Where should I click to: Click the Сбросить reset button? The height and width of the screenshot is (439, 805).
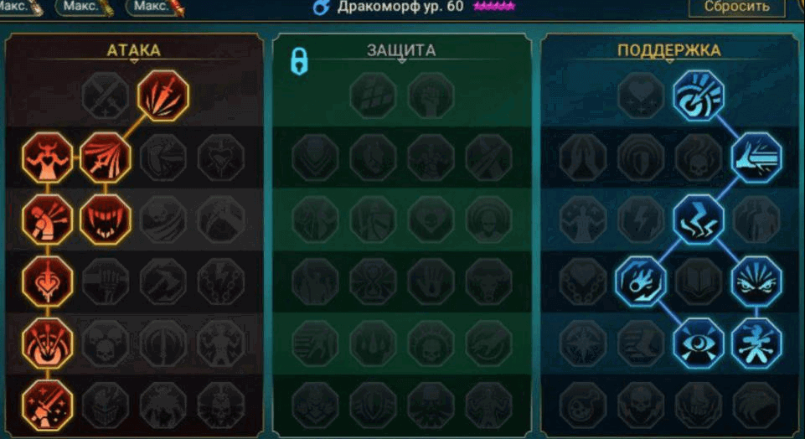pos(736,8)
